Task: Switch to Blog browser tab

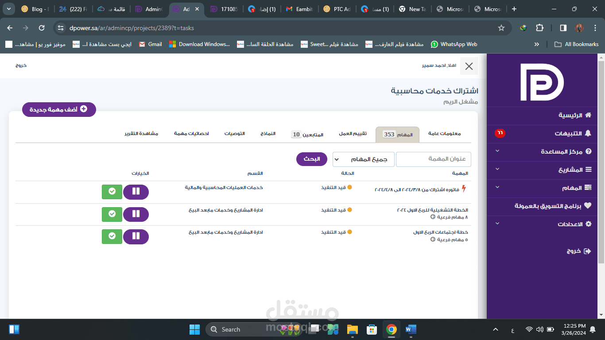Action: click(x=36, y=9)
